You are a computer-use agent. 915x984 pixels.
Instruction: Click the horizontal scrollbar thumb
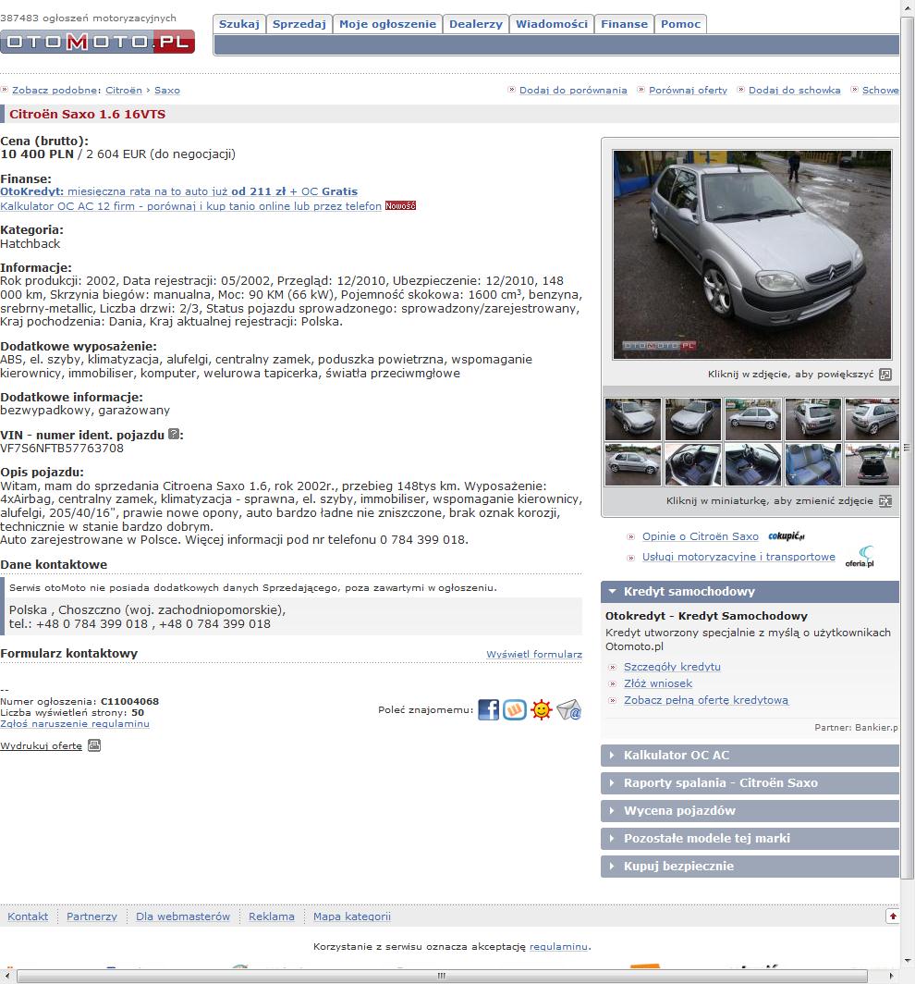coord(442,976)
